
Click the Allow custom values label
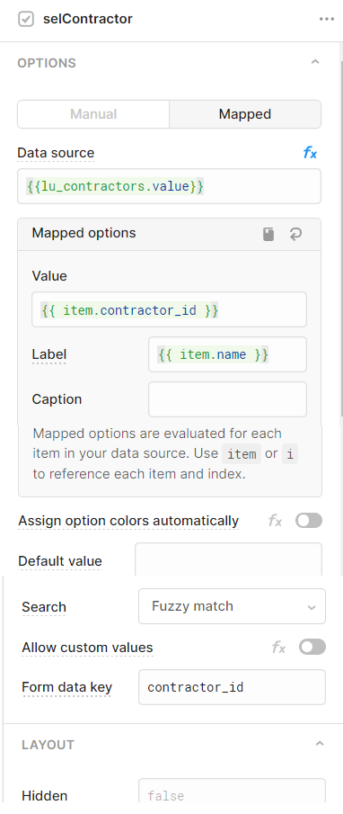click(88, 648)
